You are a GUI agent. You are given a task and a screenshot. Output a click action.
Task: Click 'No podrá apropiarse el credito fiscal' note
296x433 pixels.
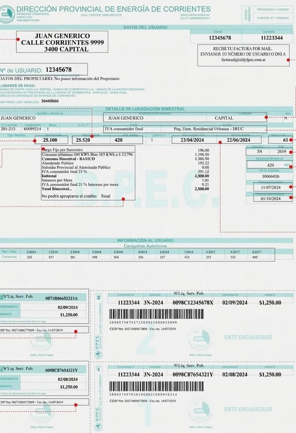coord(76,196)
